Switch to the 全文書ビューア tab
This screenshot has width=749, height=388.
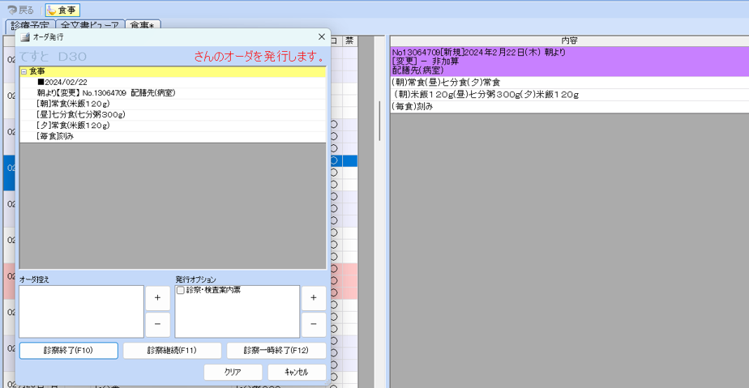90,25
